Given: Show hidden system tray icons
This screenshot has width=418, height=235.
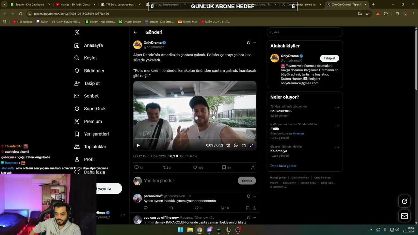Looking at the screenshot, I should pos(371,230).
